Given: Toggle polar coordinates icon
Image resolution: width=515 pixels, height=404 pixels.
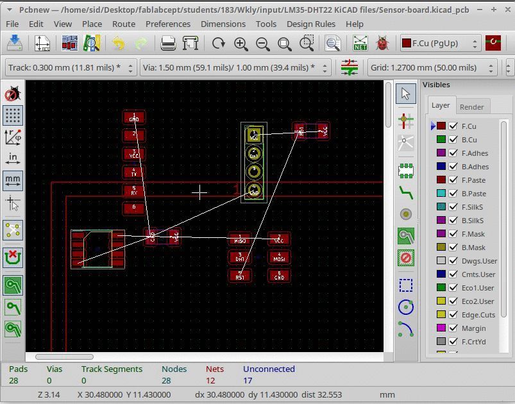Looking at the screenshot, I should tap(13, 137).
